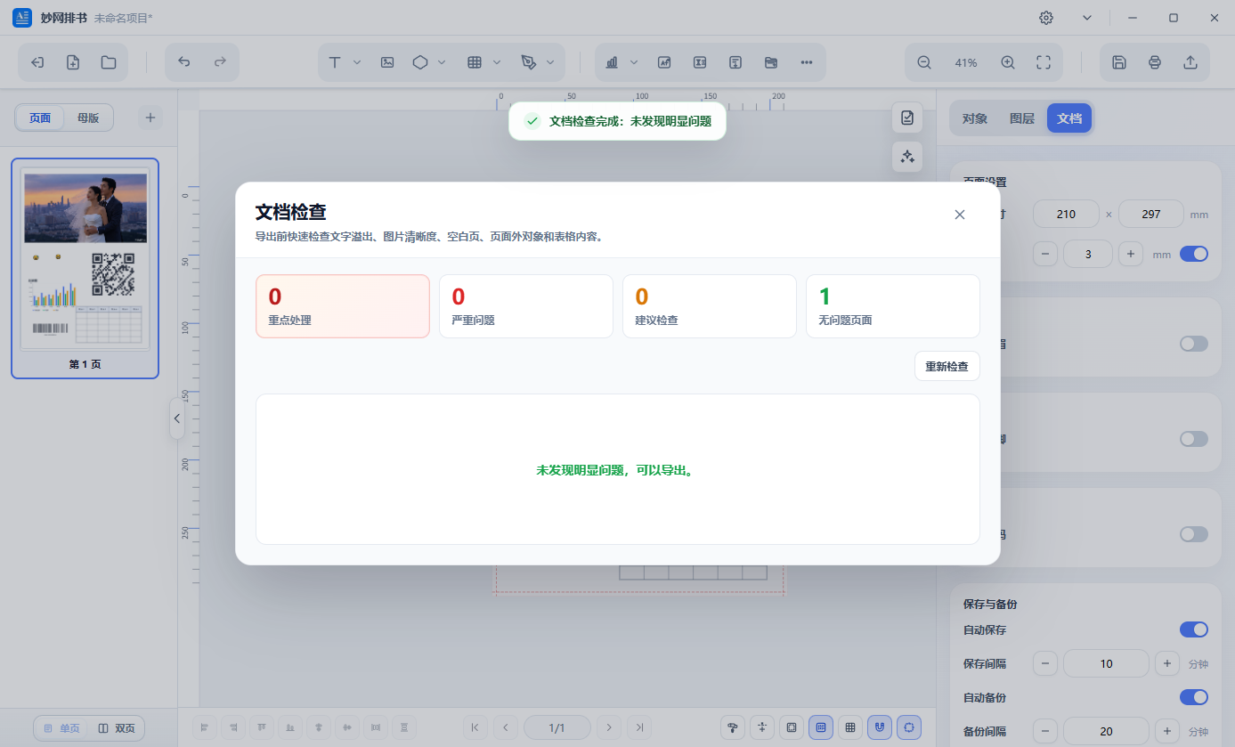
Task: Switch to the 母版 tab
Action: click(88, 118)
